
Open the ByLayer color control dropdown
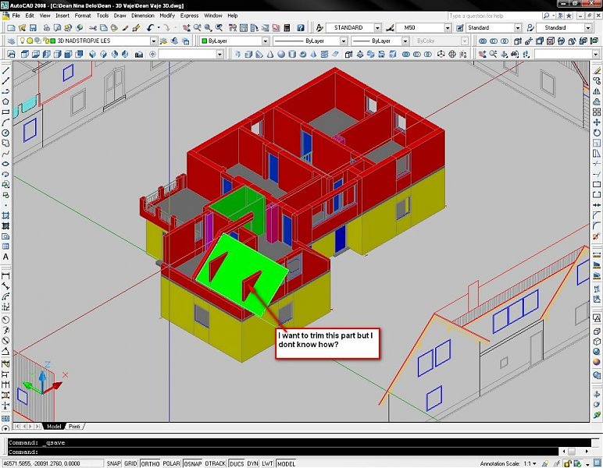coord(266,41)
